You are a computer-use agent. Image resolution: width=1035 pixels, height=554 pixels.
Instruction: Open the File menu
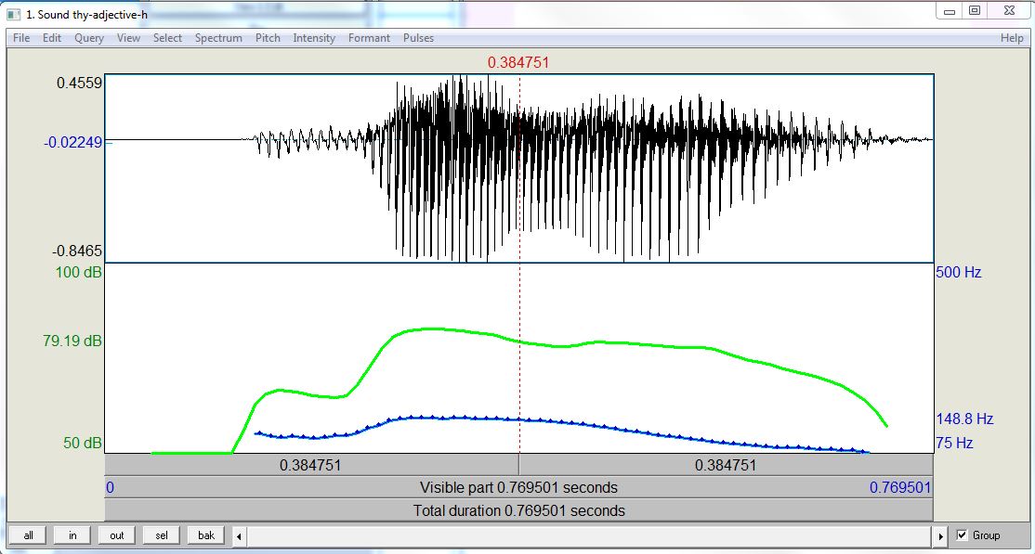(21, 38)
